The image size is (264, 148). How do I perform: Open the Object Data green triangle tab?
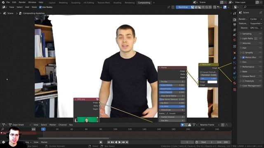click(x=235, y=78)
